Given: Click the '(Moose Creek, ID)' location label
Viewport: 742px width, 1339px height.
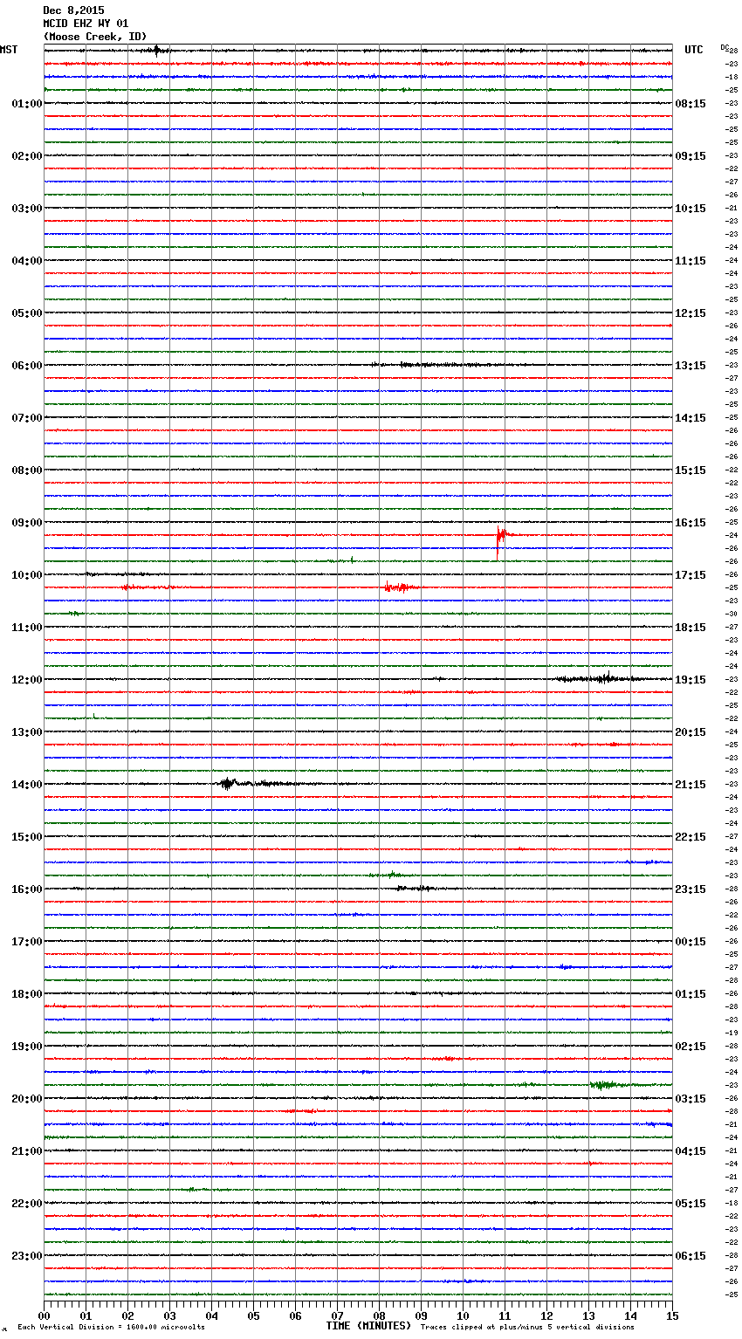Looking at the screenshot, I should point(95,37).
